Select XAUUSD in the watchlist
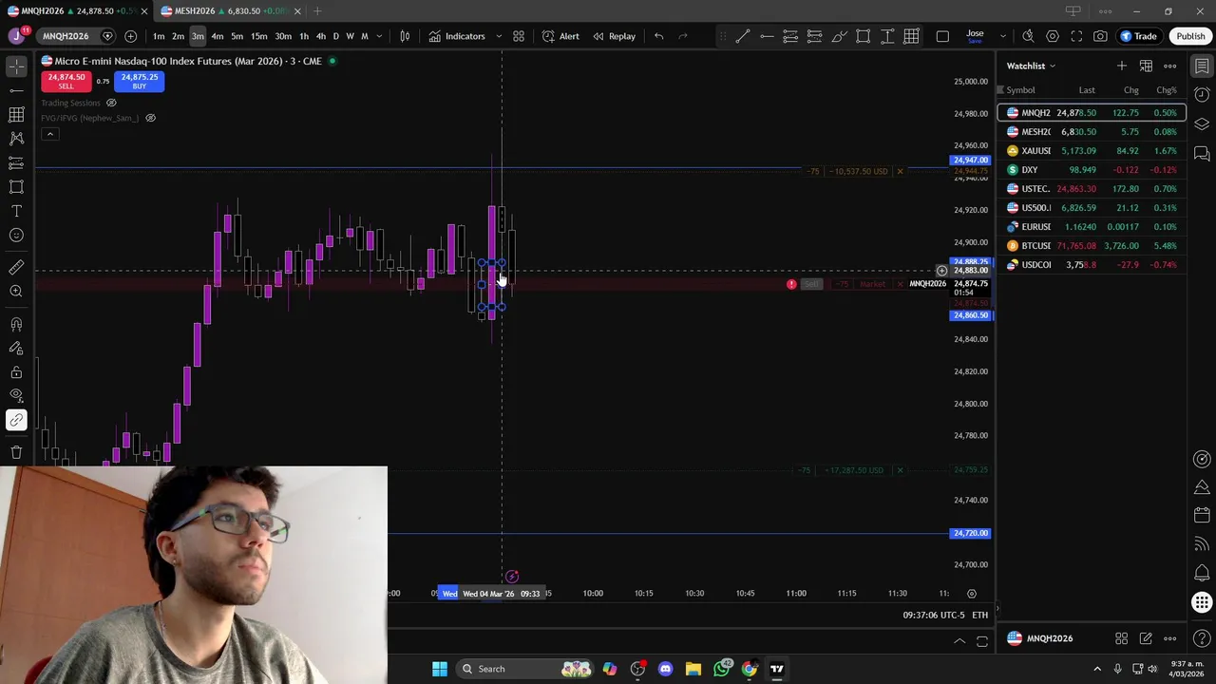The image size is (1216, 684). (1092, 151)
